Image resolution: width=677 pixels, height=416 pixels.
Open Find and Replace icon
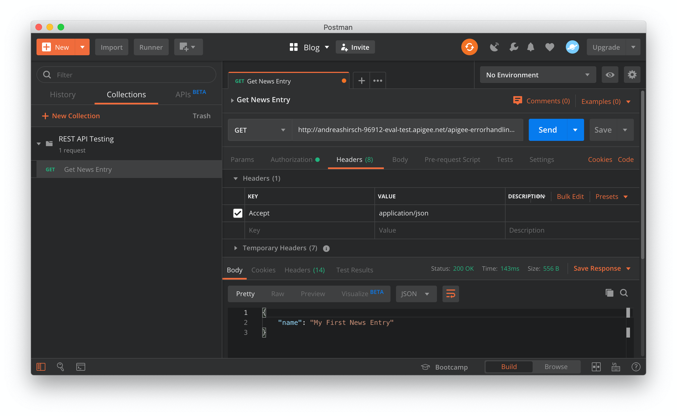(x=60, y=367)
